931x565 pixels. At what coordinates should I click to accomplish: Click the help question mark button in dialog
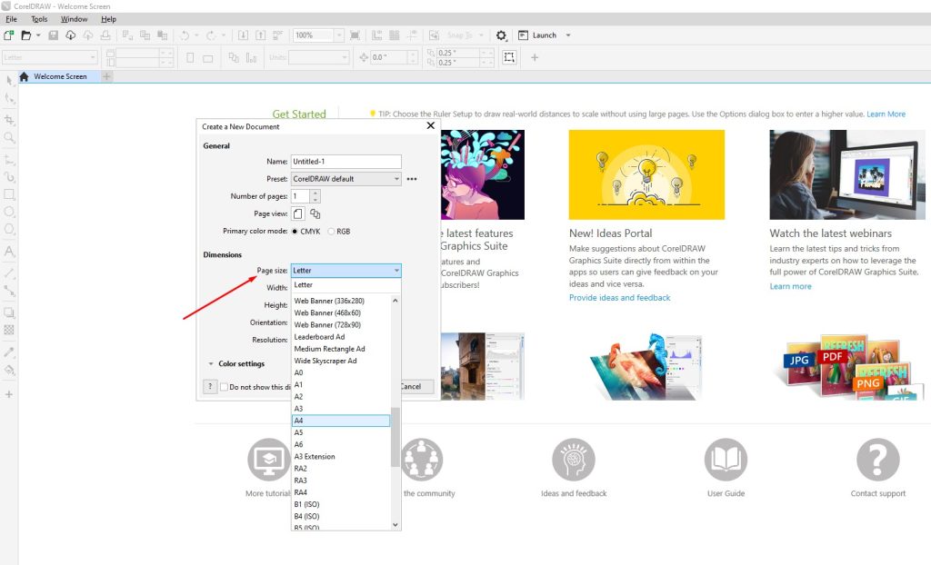point(210,386)
